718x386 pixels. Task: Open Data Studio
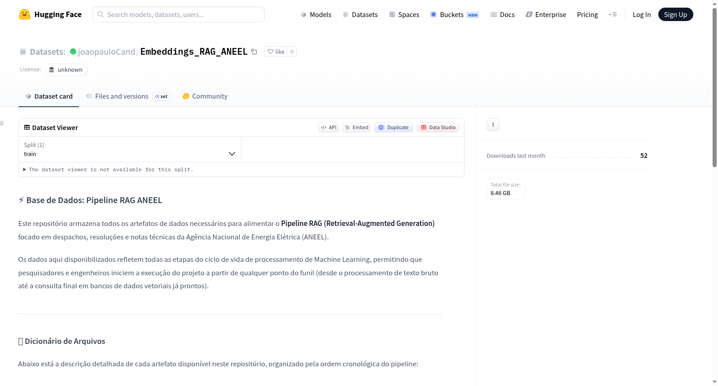pos(438,127)
